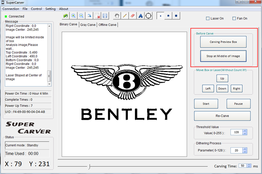Click the delete image icon with red X
Image resolution: width=262 pixels, height=174 pixels.
(x=97, y=16)
